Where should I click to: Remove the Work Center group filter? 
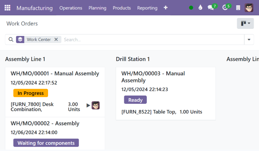click(56, 39)
